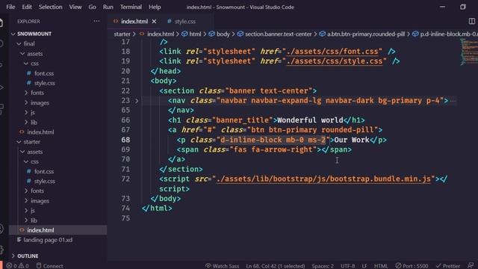The height and width of the screenshot is (269, 478).
Task: Open the Go menu
Action: (x=92, y=7)
